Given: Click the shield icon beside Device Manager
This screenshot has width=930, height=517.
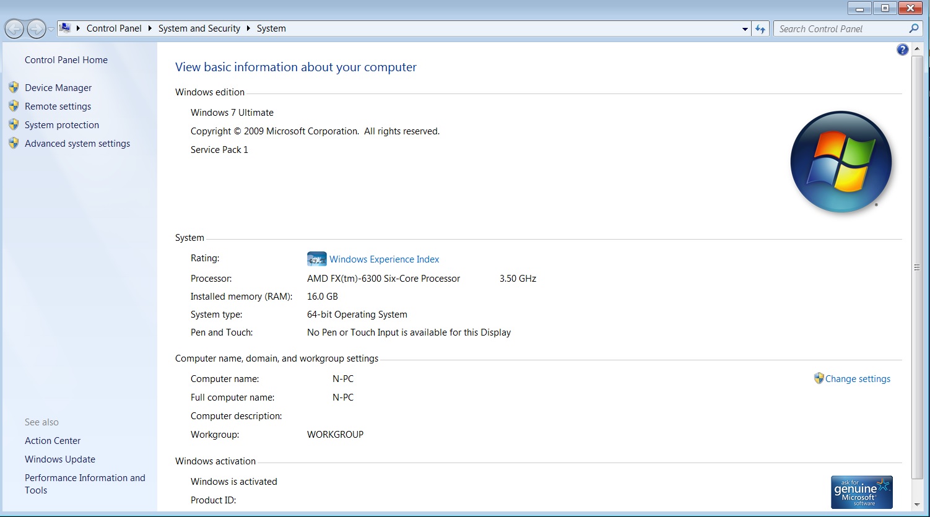Looking at the screenshot, I should coord(14,87).
